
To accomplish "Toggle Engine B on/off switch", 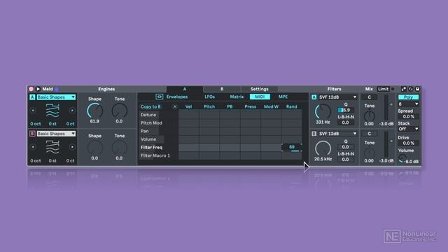I will click(x=32, y=134).
